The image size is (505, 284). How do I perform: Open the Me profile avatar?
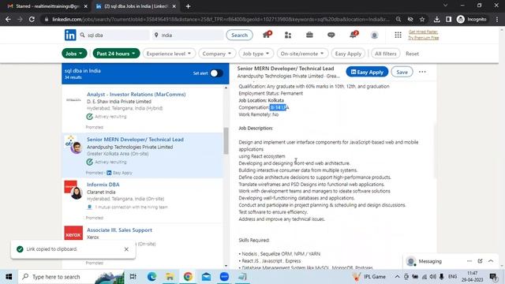pyautogui.click(x=374, y=35)
